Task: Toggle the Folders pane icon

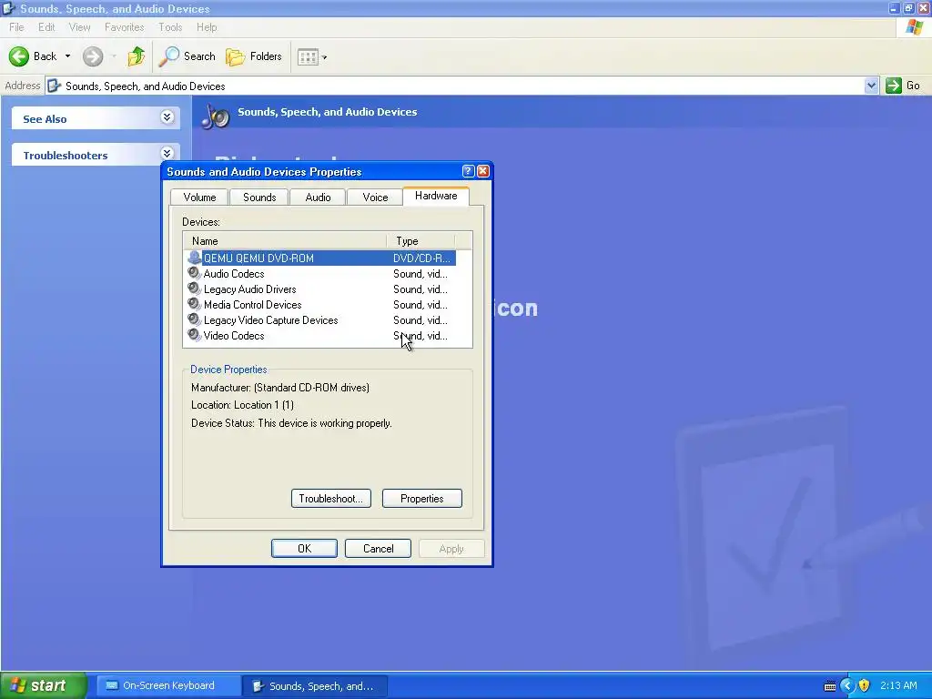Action: pos(236,56)
